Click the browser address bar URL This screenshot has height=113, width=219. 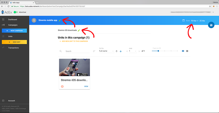[53, 6]
